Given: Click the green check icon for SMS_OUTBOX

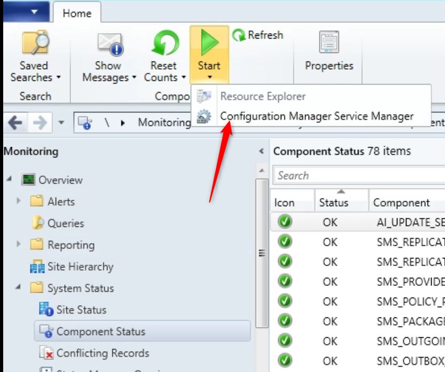Looking at the screenshot, I should (285, 360).
